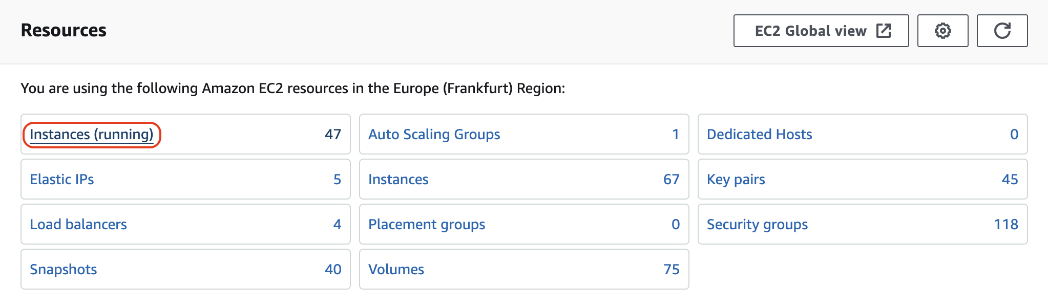This screenshot has height=307, width=1048.
Task: Go to Load balancers
Action: click(78, 225)
